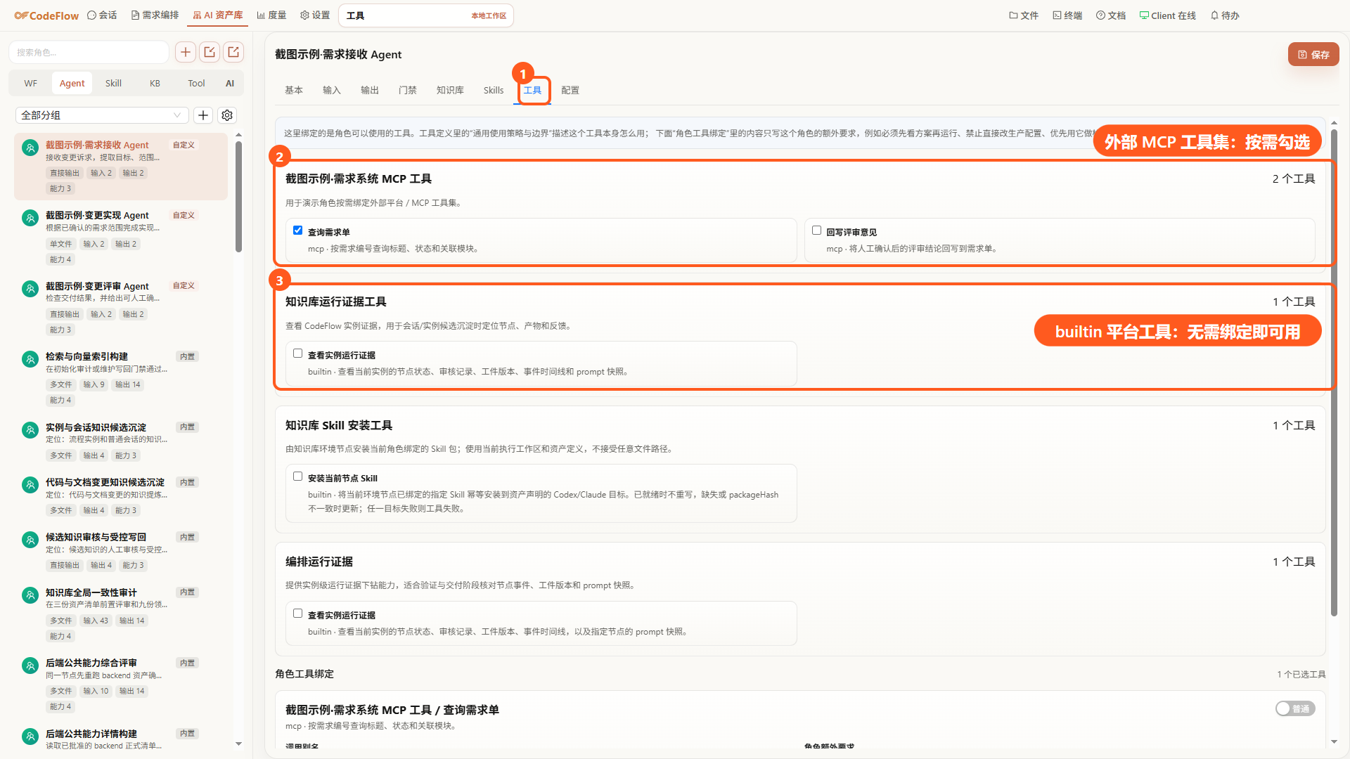Switch to the 输入 tab
This screenshot has height=759, width=1350.
pos(332,90)
